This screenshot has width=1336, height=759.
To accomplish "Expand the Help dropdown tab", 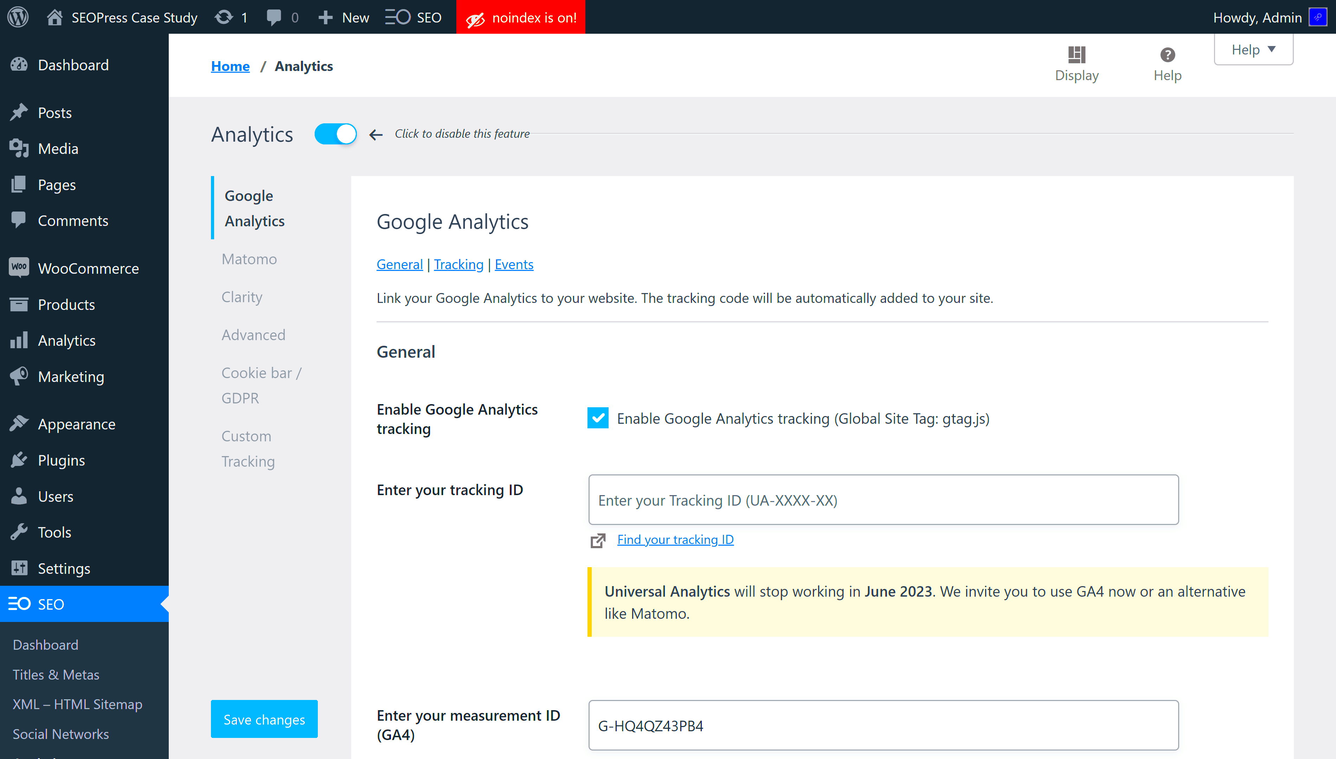I will click(x=1253, y=50).
